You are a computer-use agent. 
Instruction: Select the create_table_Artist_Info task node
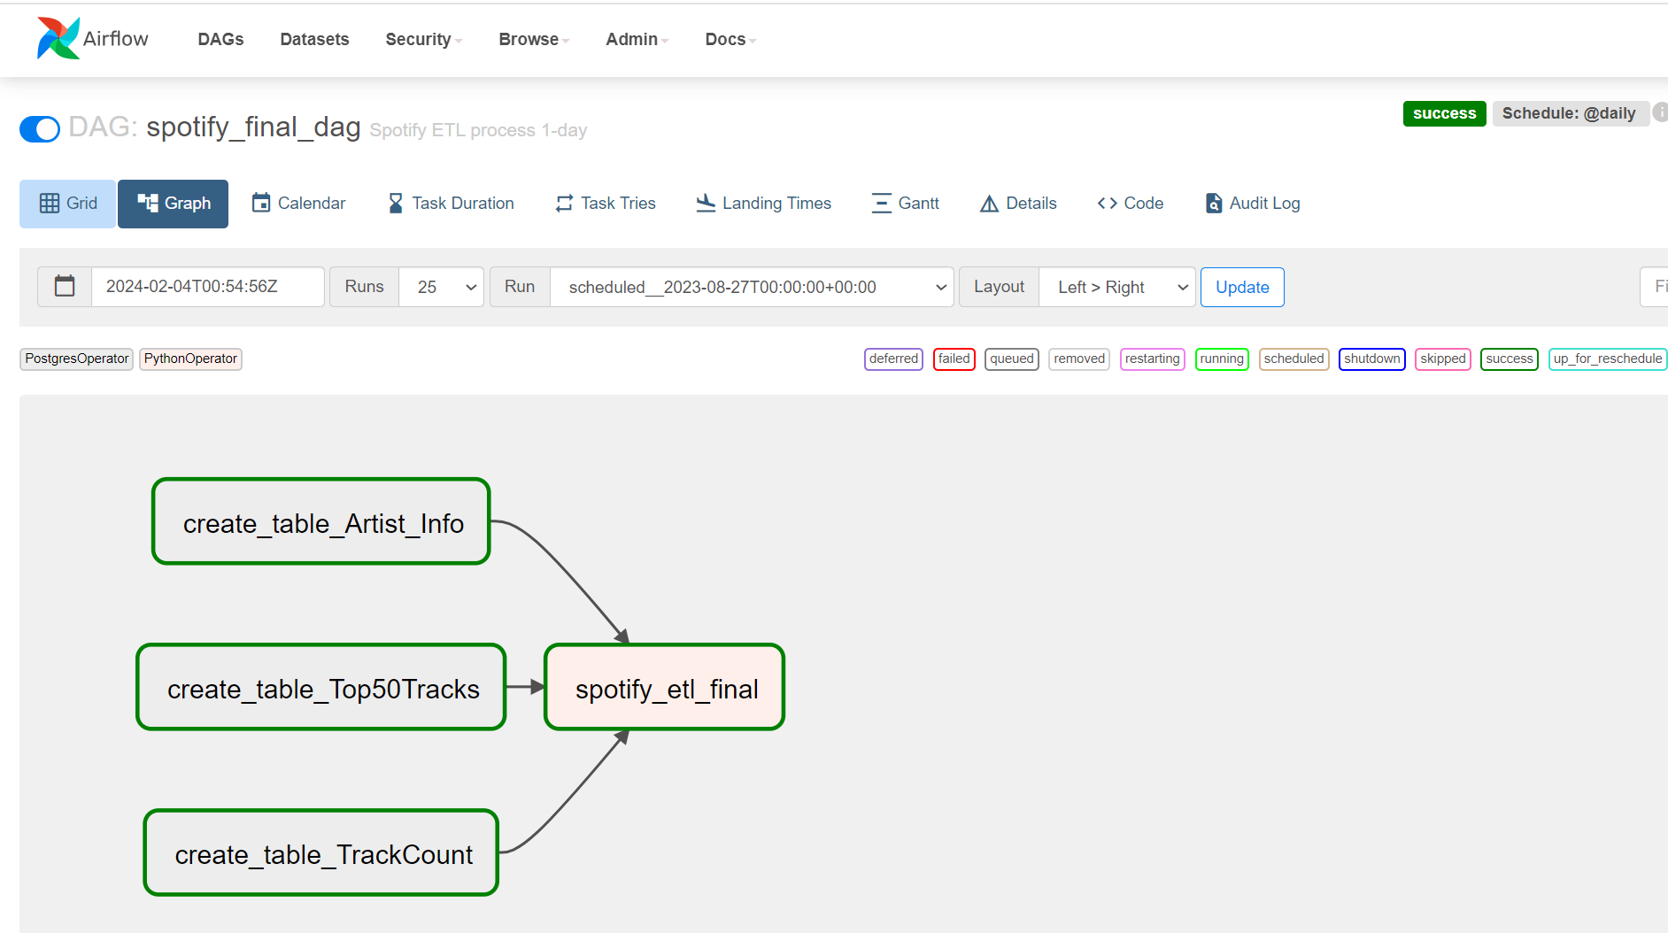pyautogui.click(x=321, y=522)
